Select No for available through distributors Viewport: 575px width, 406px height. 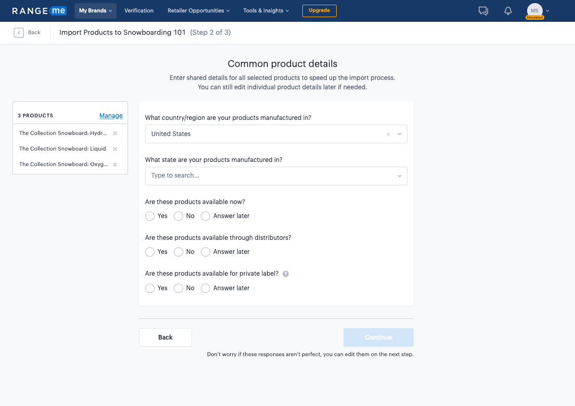click(x=178, y=252)
